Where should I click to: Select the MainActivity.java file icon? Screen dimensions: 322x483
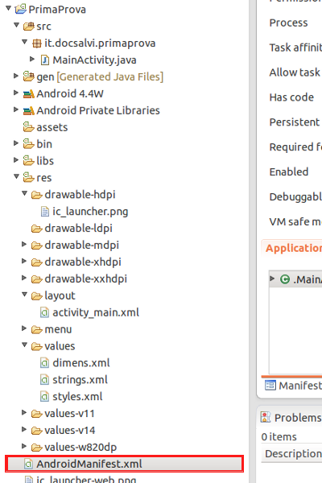(x=45, y=60)
